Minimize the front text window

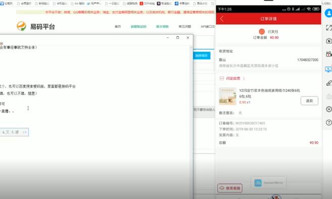168,38
